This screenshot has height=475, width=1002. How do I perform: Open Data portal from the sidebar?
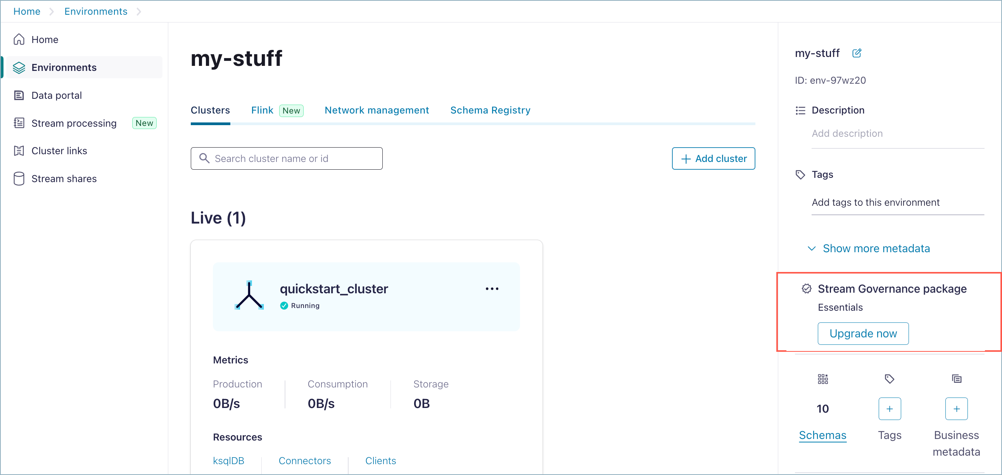tap(56, 95)
